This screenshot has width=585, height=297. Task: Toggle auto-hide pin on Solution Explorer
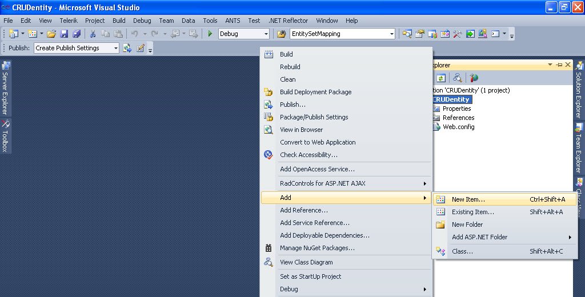tap(559, 65)
